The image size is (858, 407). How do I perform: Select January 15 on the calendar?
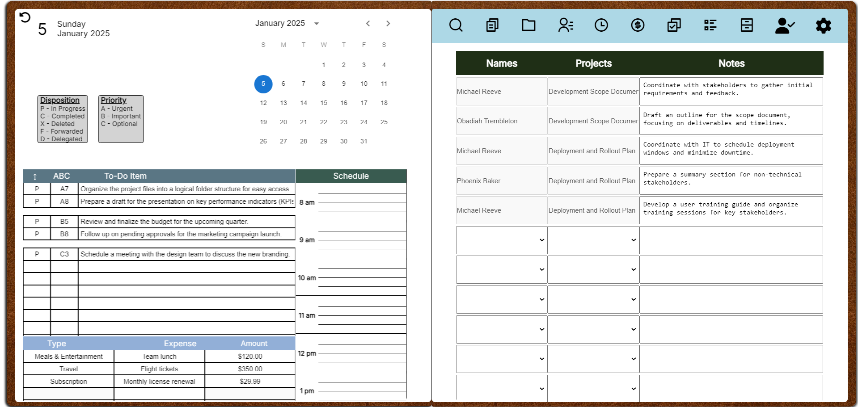323,103
